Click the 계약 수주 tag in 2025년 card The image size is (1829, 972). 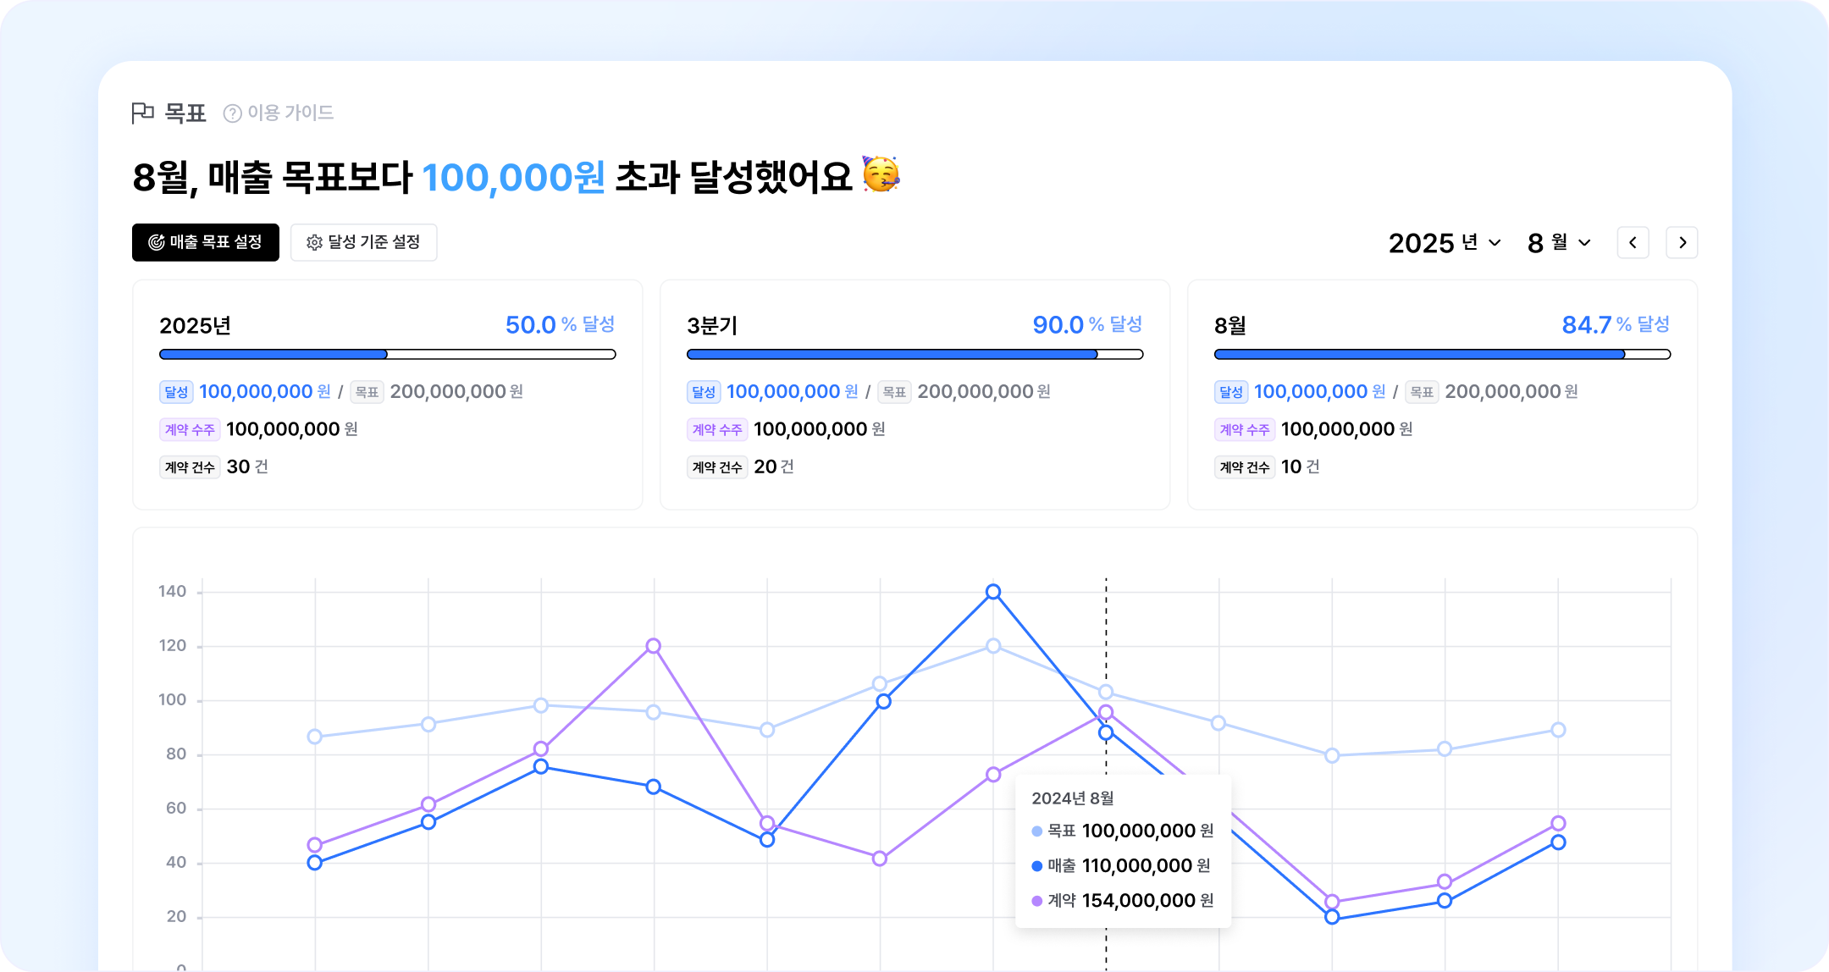190,429
